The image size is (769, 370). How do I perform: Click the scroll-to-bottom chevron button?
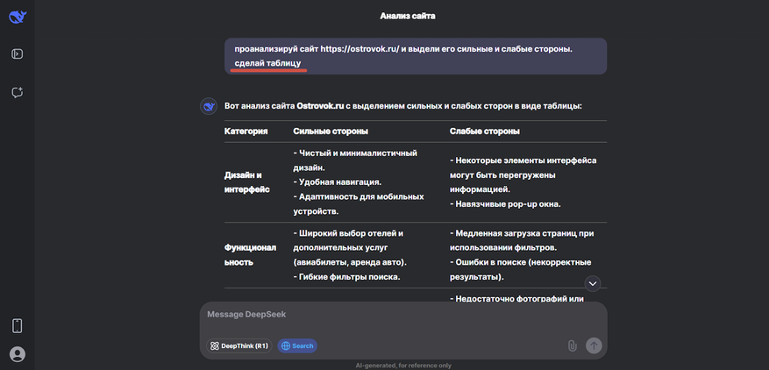tap(593, 283)
